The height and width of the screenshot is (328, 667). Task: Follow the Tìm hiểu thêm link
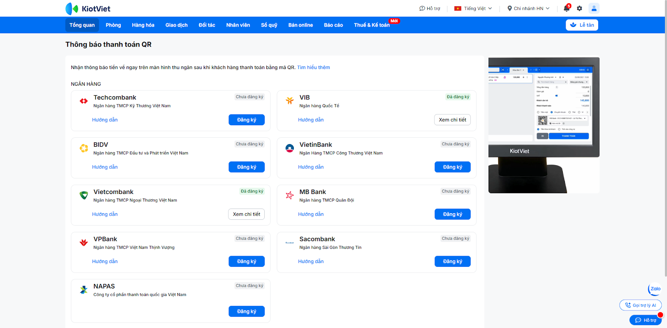click(313, 67)
